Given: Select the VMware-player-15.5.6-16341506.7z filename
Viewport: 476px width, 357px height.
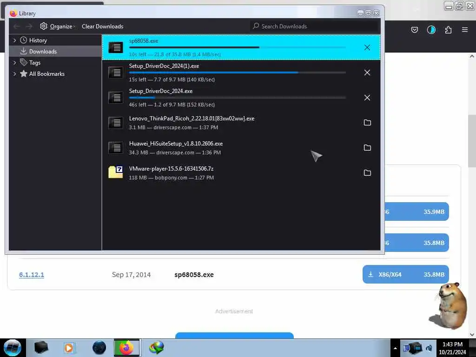Looking at the screenshot, I should click(171, 168).
